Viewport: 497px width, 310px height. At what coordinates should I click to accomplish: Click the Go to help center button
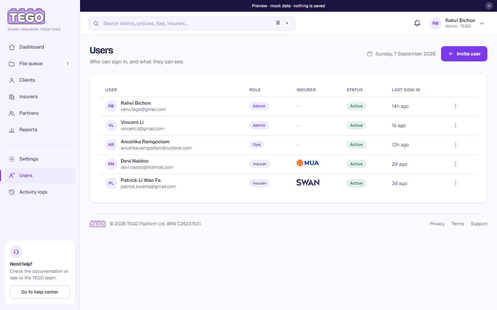pyautogui.click(x=40, y=292)
